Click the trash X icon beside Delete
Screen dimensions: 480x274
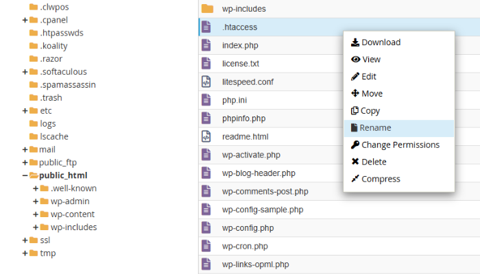pos(355,162)
